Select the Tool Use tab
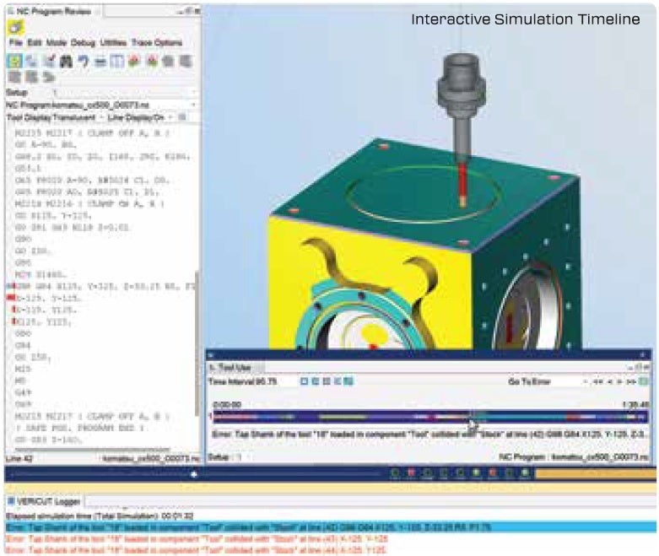This screenshot has height=556, width=659. (x=235, y=367)
